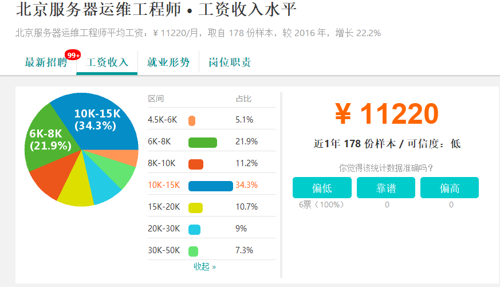Click the orange 34.3% value in table

[246, 185]
